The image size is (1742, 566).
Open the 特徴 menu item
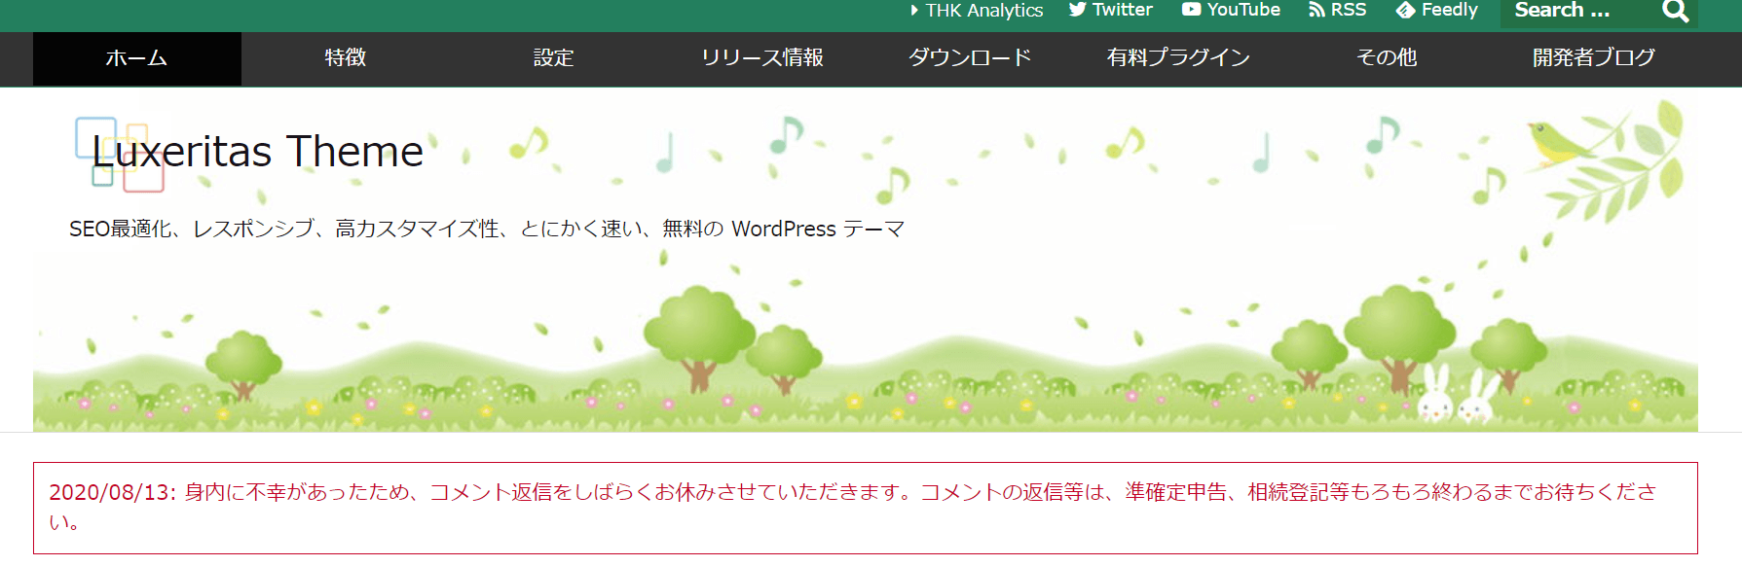click(x=346, y=58)
